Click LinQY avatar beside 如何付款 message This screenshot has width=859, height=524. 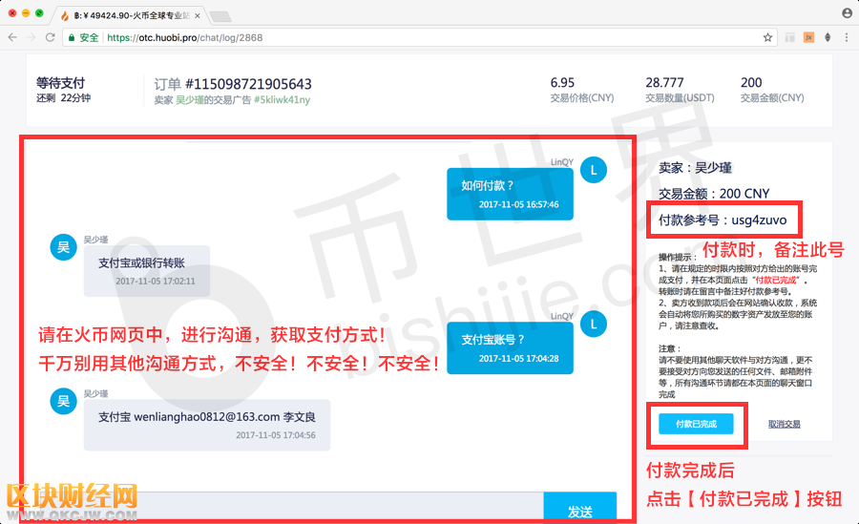(x=594, y=170)
